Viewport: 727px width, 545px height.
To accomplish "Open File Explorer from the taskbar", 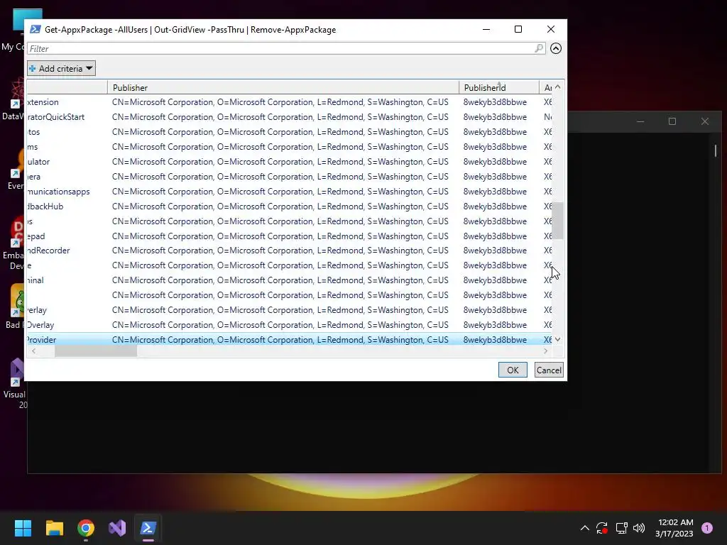I will coord(54,528).
